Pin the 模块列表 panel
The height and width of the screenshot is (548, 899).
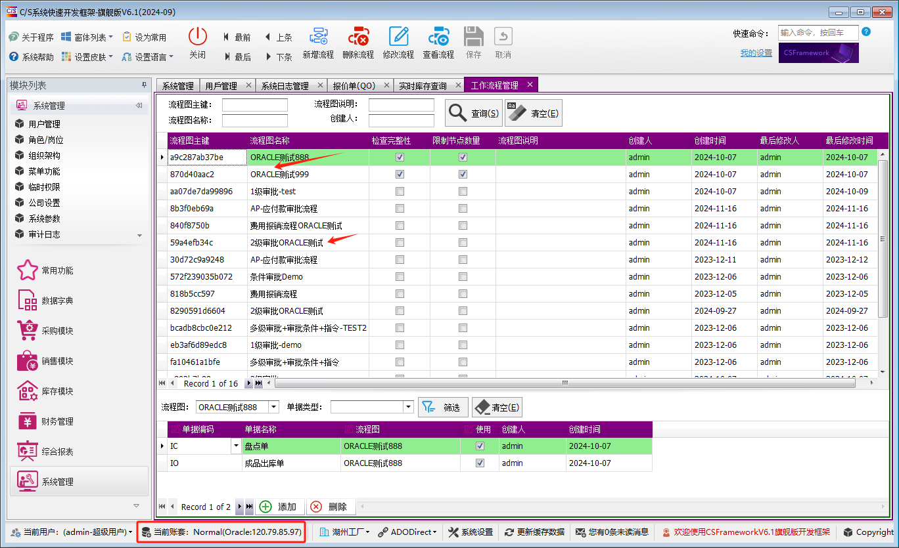tap(144, 85)
